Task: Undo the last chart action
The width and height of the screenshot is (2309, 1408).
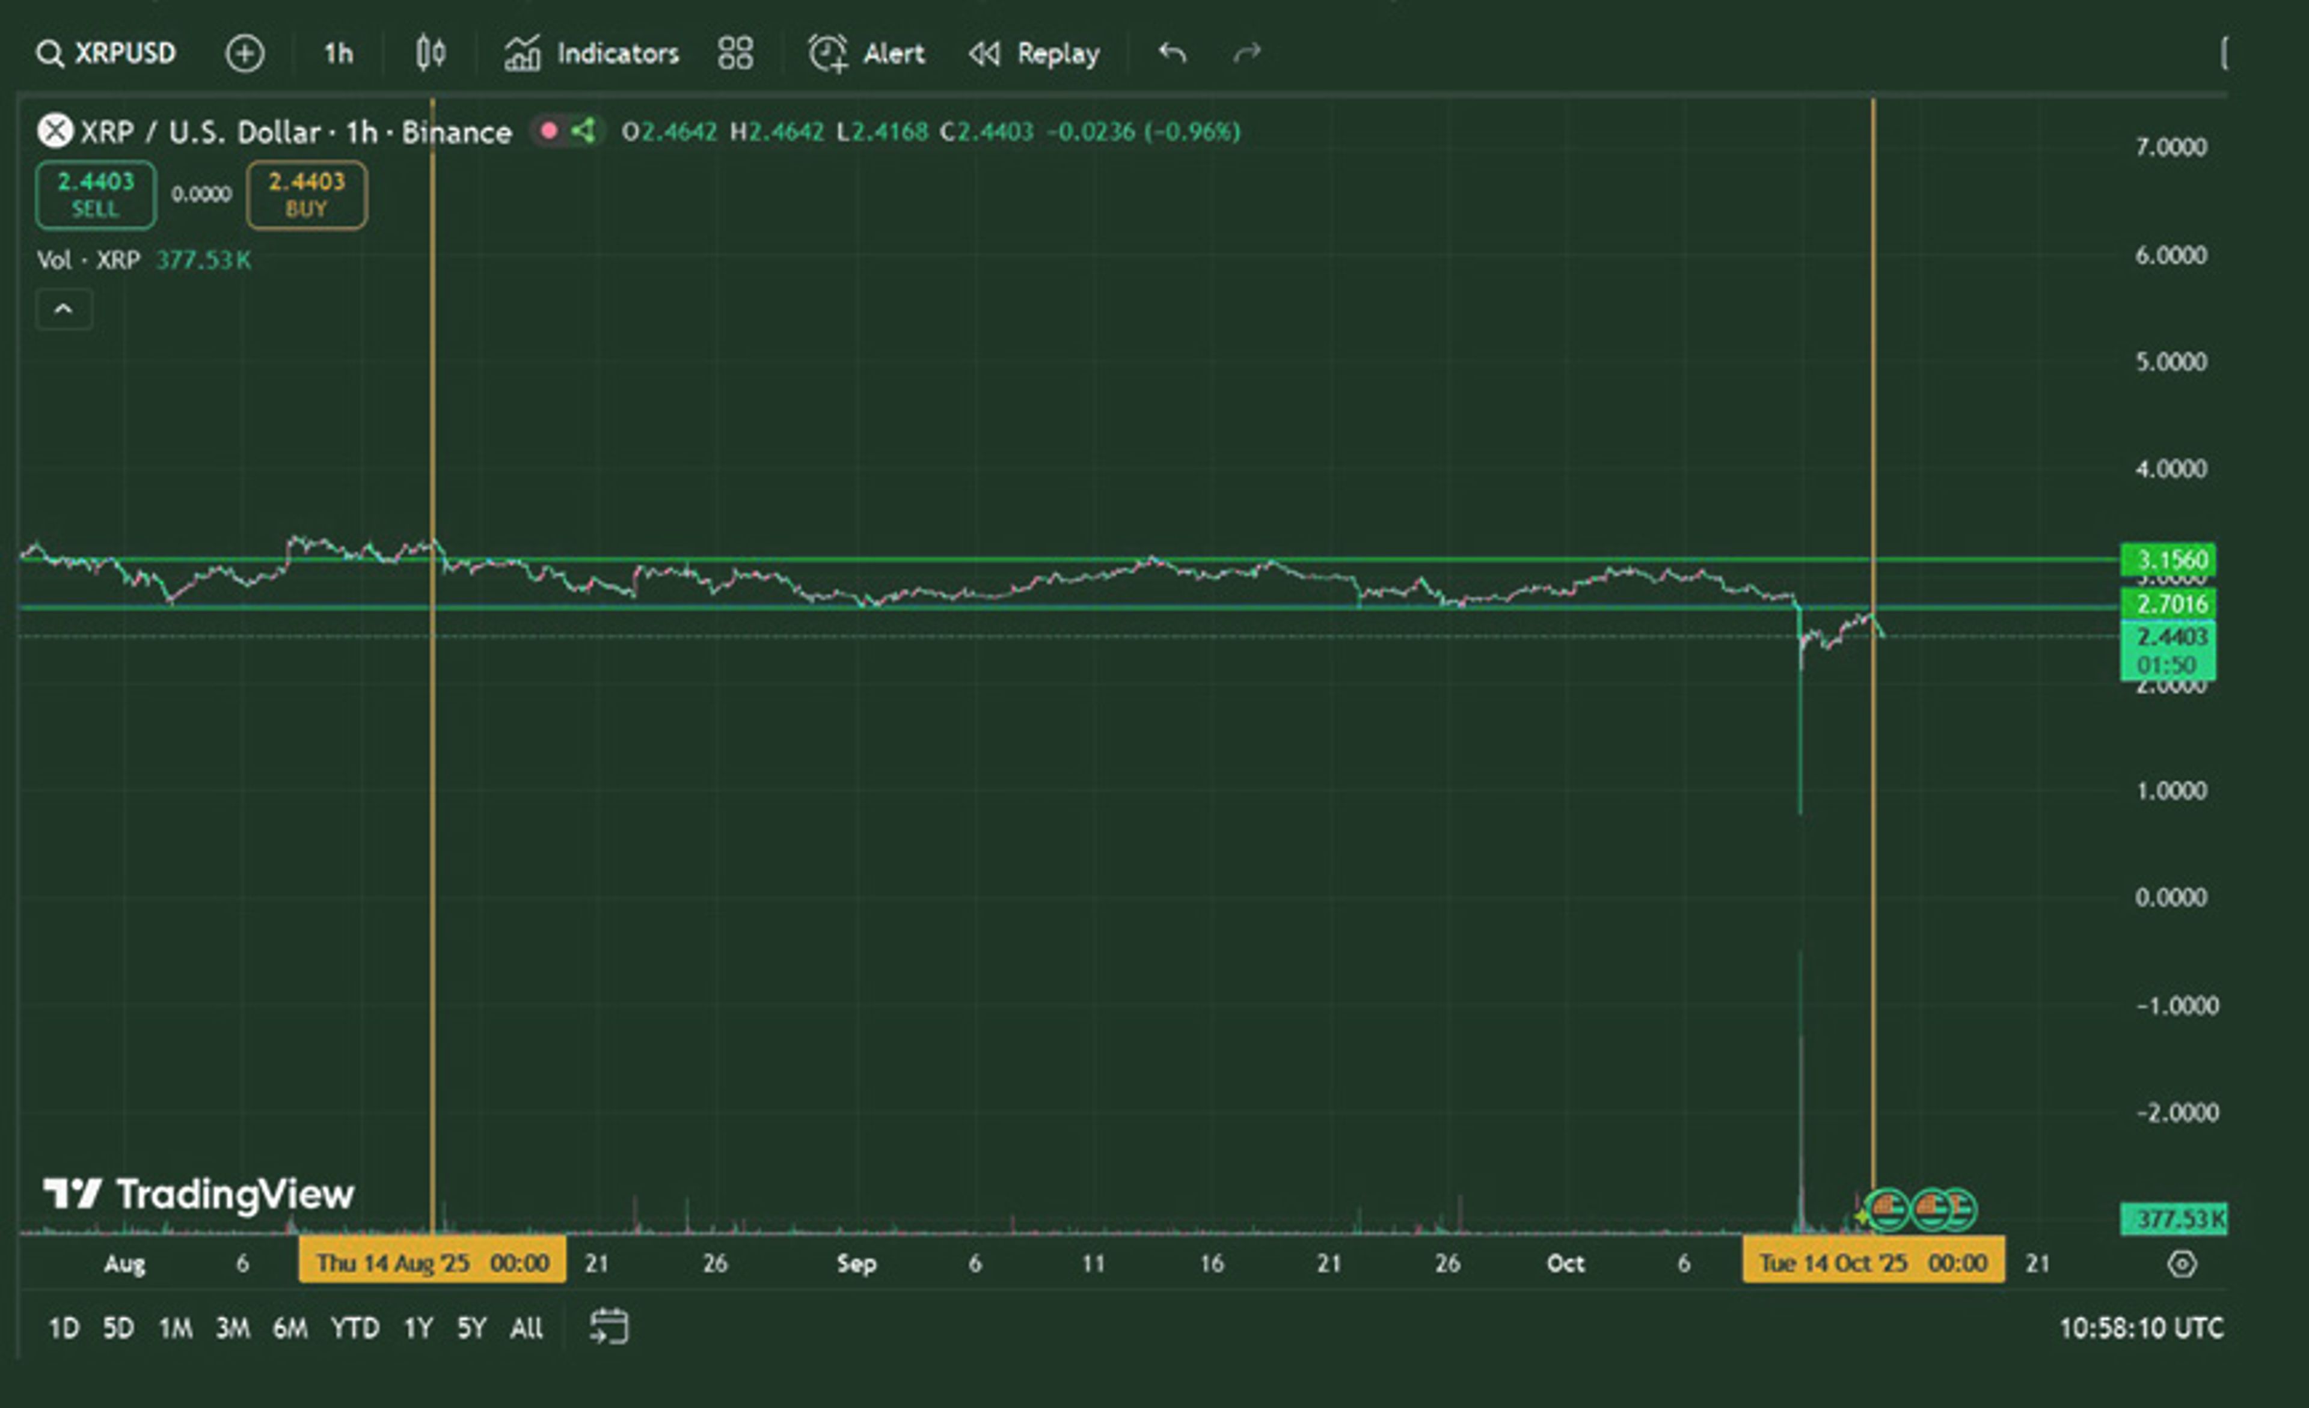Action: [1173, 53]
